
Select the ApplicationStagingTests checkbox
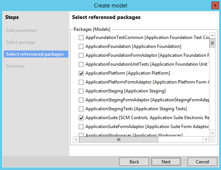[81, 109]
